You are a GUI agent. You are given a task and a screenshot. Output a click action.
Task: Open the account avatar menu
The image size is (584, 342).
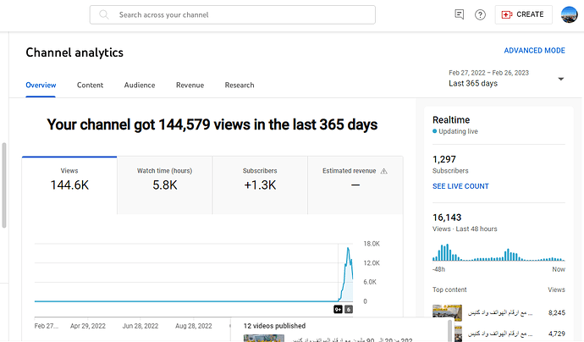coord(569,14)
